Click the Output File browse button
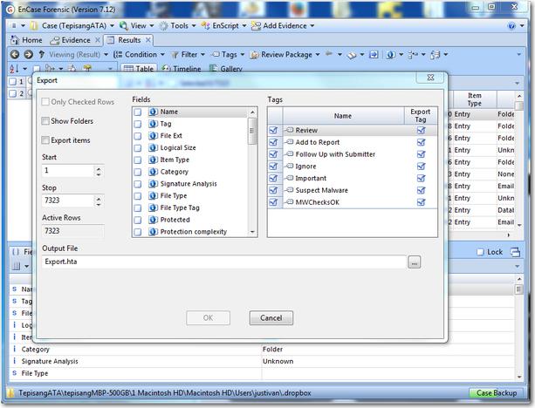535x408 pixels. 415,262
